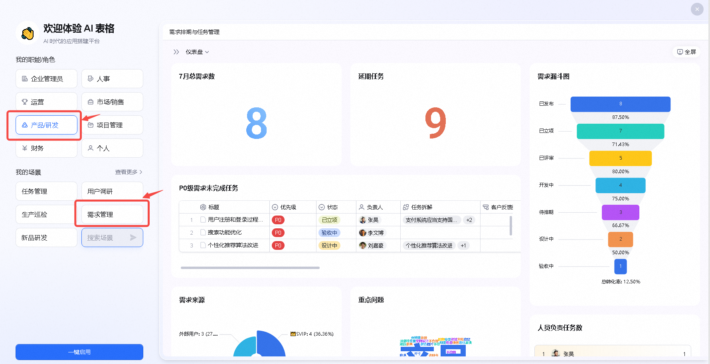710x364 pixels.
Task: Click the 标题 column header icon
Action: tap(203, 207)
